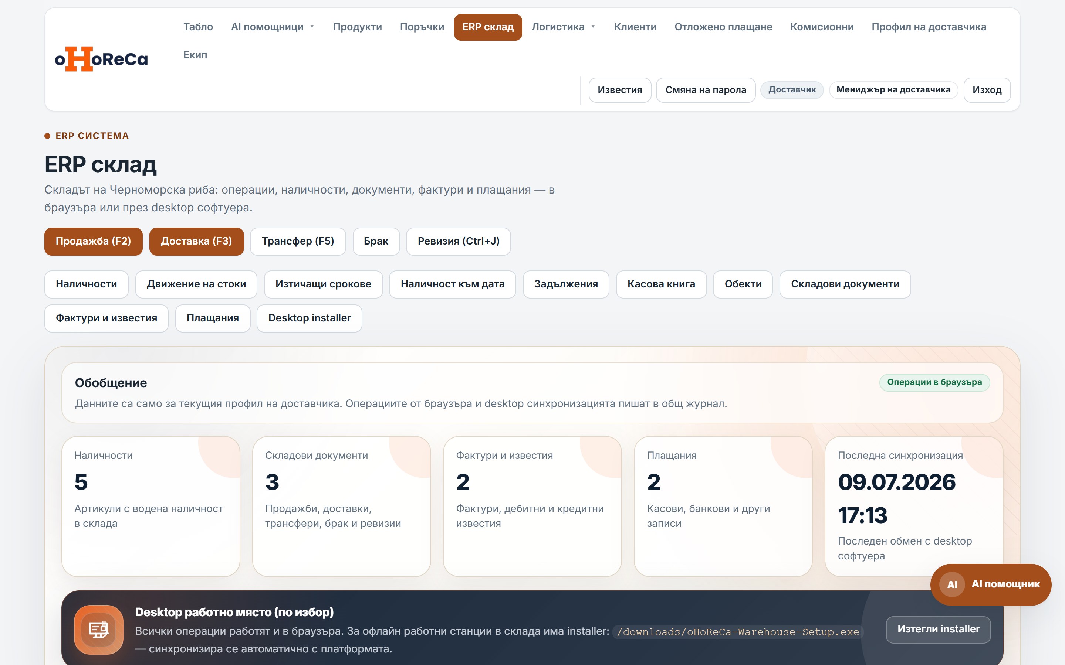Screen dimensions: 1065x665
Task: Click the Последна синхронизация card
Action: 914,506
